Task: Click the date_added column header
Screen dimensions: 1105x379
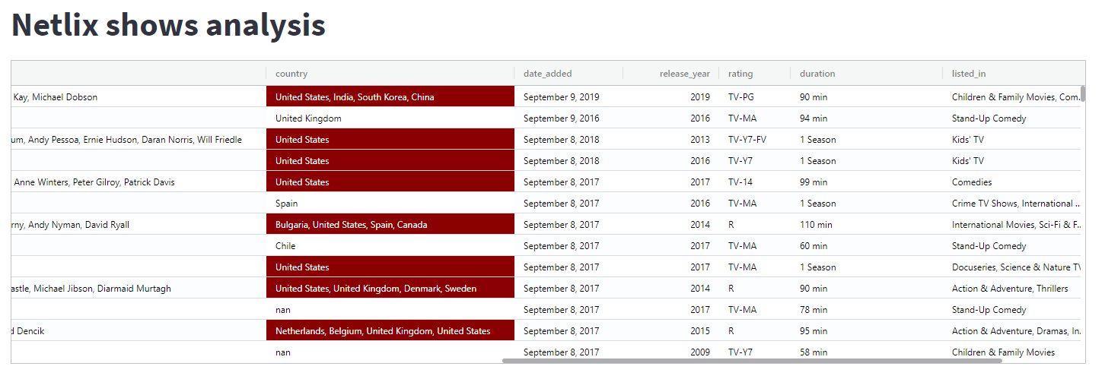Action: point(547,74)
